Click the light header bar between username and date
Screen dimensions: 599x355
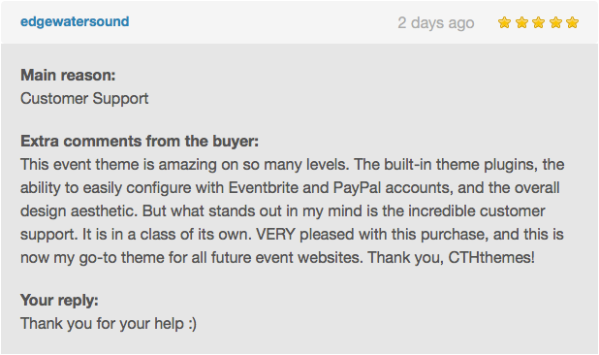(x=264, y=22)
